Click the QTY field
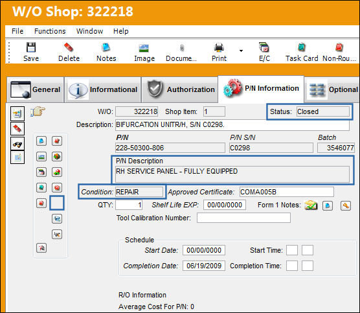 tap(129, 205)
